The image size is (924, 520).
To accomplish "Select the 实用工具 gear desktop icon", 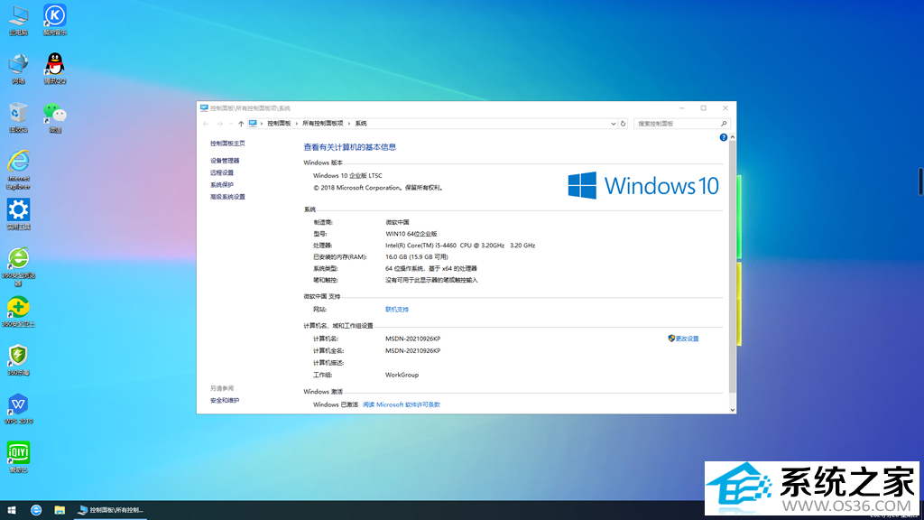I will [x=18, y=215].
